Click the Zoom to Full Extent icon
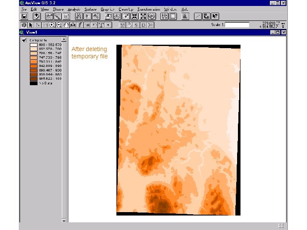Screen dimensions: 307x230 coord(108,16)
